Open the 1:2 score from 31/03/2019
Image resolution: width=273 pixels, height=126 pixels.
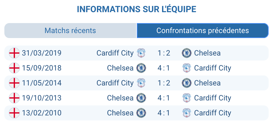point(164,53)
